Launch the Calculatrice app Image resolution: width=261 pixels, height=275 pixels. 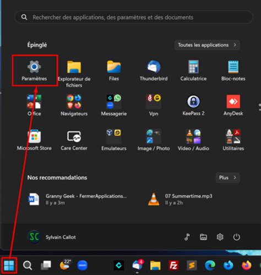pos(193,70)
